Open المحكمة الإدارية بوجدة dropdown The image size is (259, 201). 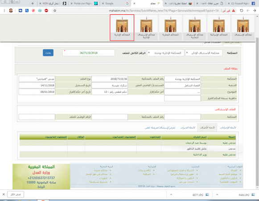tap(166, 53)
